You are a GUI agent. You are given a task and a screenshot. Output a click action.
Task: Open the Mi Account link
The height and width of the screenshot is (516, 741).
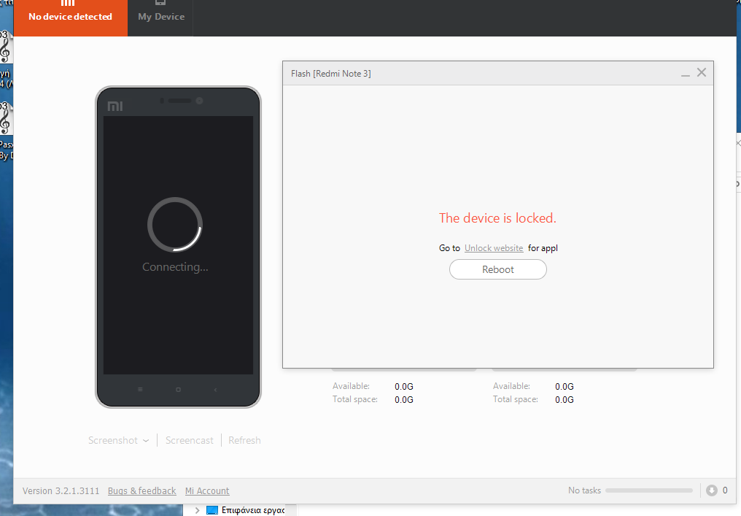click(x=207, y=491)
